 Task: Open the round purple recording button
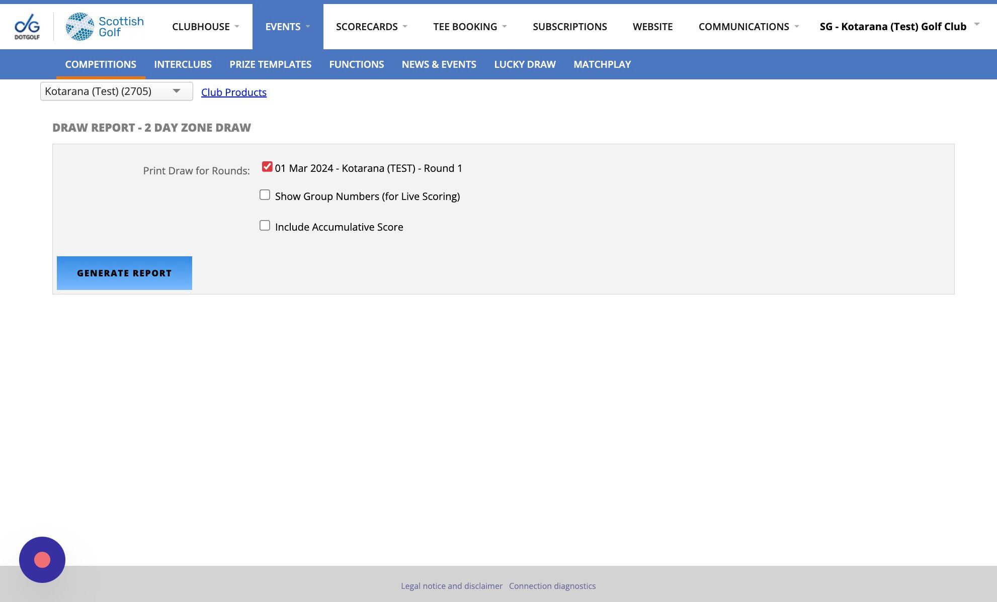pyautogui.click(x=42, y=559)
